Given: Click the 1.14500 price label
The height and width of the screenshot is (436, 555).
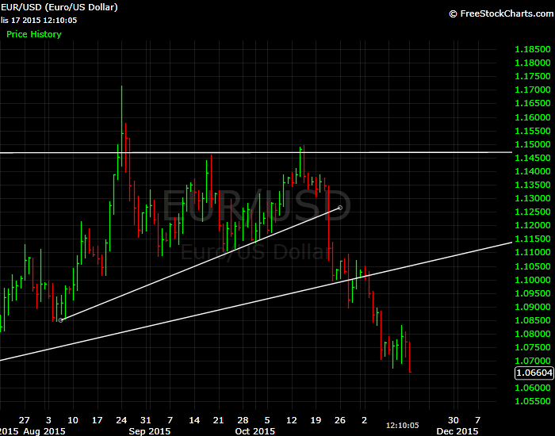Looking at the screenshot, I should point(533,158).
